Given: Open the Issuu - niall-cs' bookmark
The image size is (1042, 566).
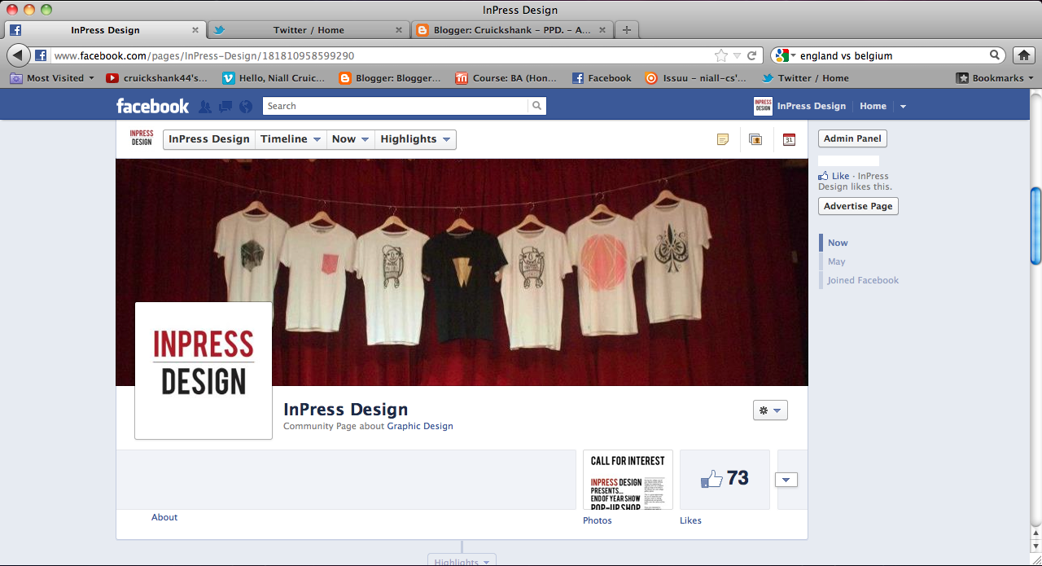Looking at the screenshot, I should (x=696, y=78).
